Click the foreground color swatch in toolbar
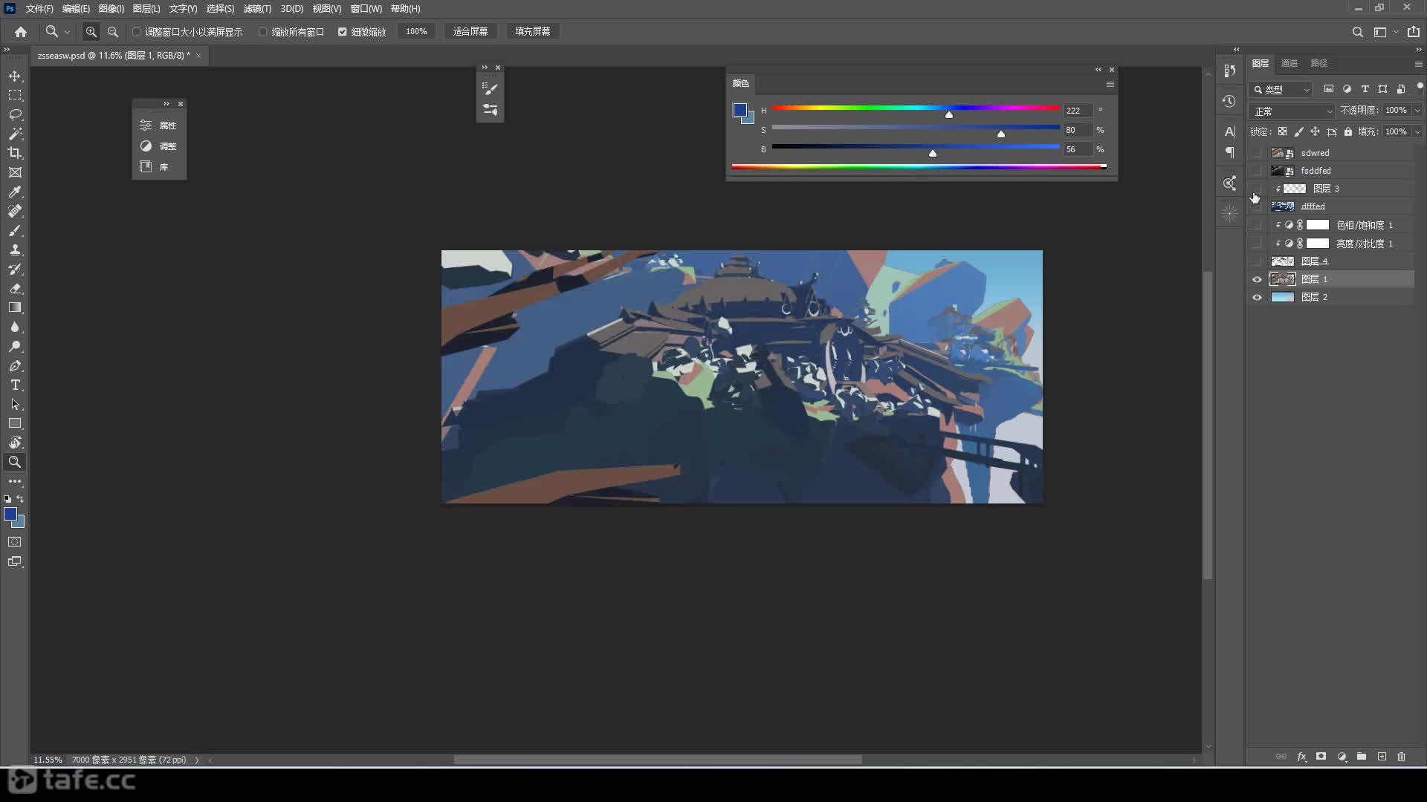 coord(10,514)
